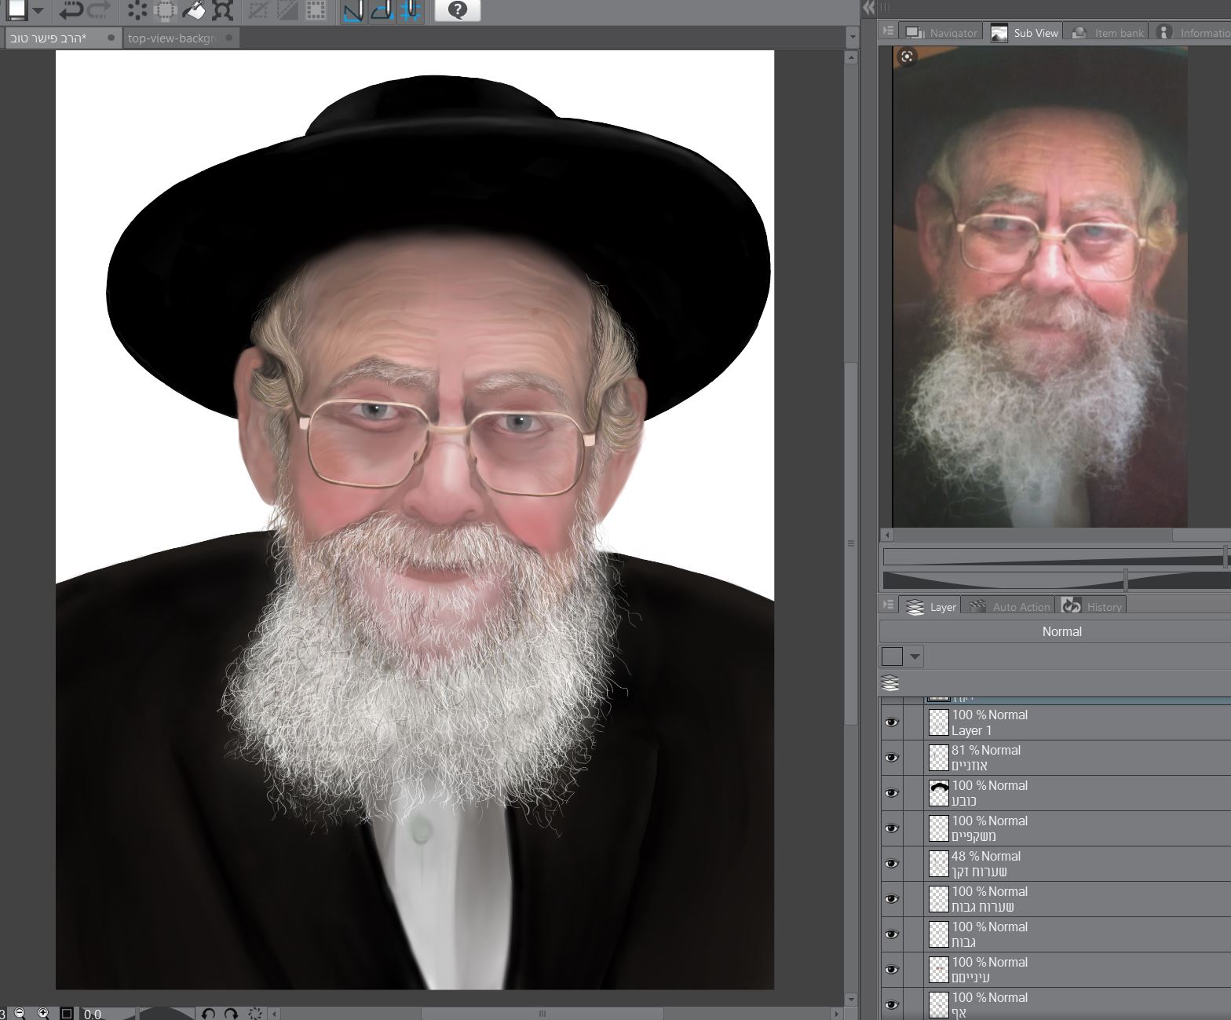Click the zoom in magnifier below canvas
1231x1020 pixels.
click(44, 1014)
